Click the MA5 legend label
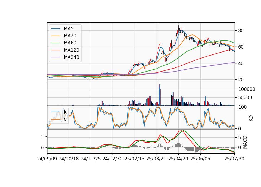The height and width of the screenshot is (187, 261). (69, 29)
